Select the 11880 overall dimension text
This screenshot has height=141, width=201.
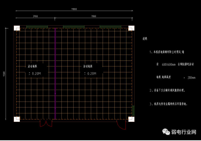[x=74, y=9]
